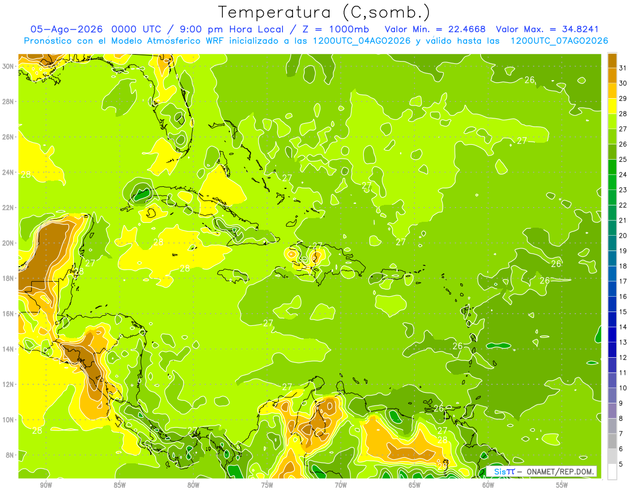Click the legend scale label "22"
637x492 pixels.
(x=623, y=205)
